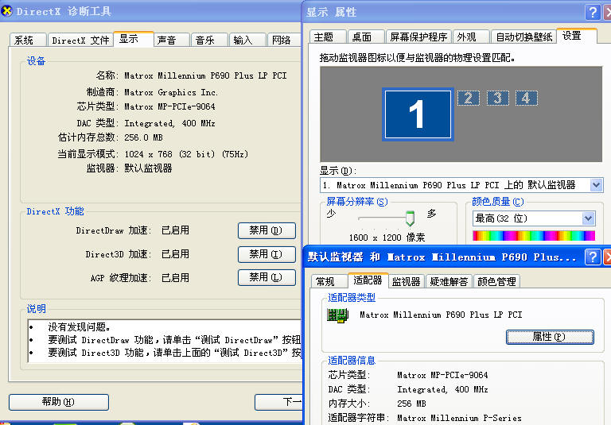This screenshot has height=425, width=611.
Task: Switch to 显示 tab in DirectX tool
Action: tap(134, 39)
